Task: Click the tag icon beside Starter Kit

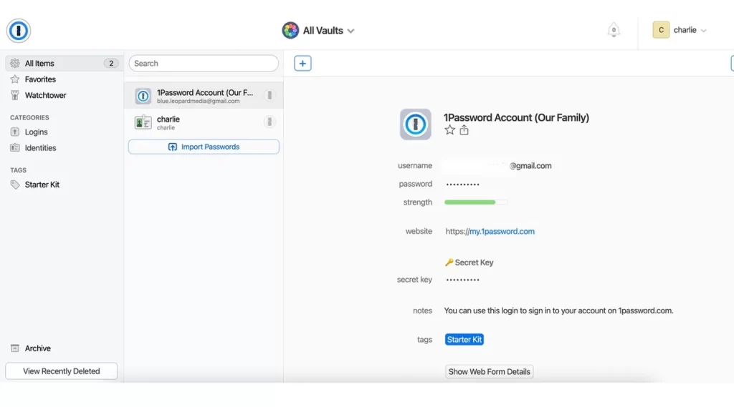Action: pos(15,185)
